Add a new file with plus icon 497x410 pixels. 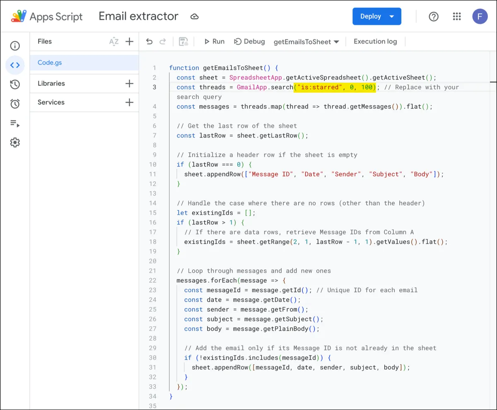tap(130, 41)
